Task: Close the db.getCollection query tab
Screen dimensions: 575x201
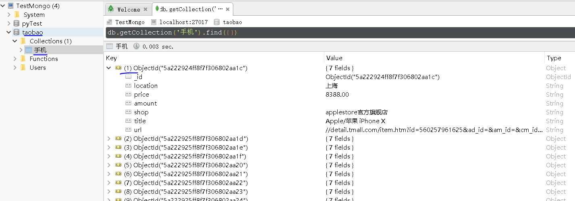Action: [x=228, y=9]
